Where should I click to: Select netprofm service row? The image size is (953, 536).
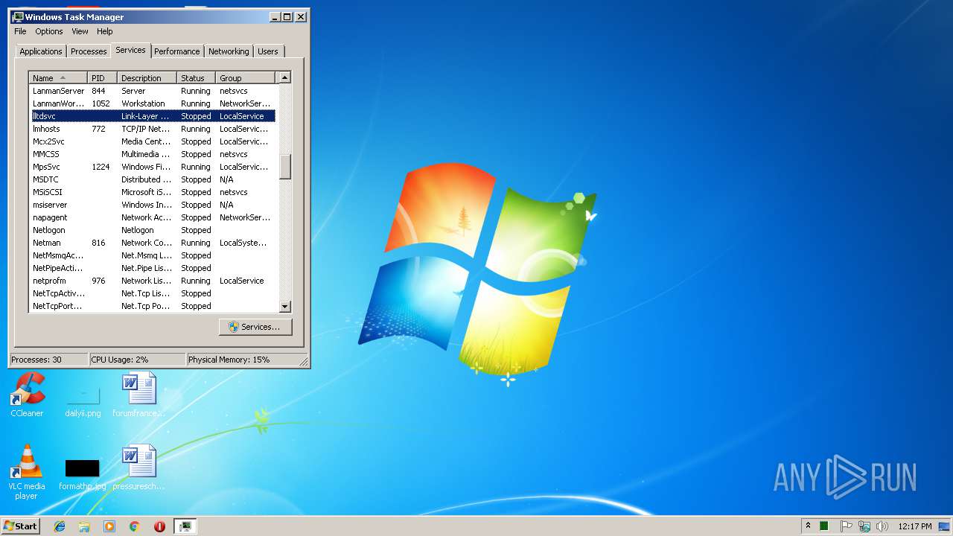coord(153,281)
